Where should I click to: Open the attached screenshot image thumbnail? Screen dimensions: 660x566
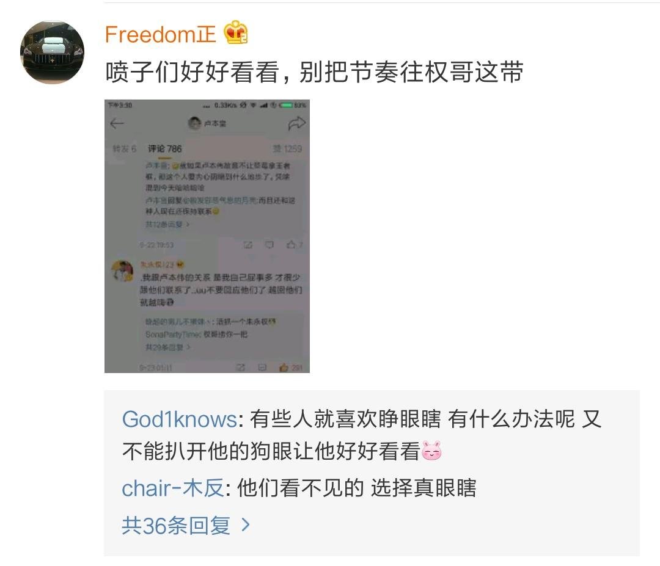[x=207, y=236]
